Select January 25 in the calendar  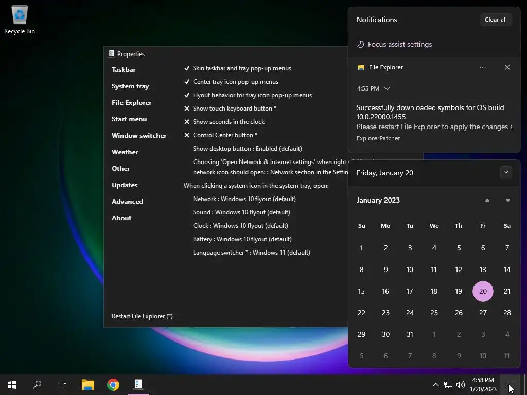click(x=434, y=313)
